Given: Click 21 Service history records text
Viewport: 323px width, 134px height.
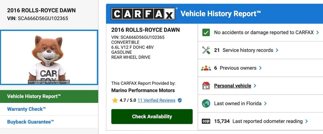Looking at the screenshot, I should (244, 50).
